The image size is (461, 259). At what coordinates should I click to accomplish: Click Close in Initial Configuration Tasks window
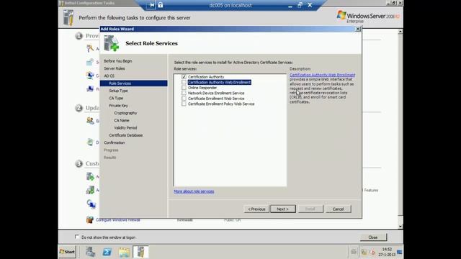click(x=373, y=237)
